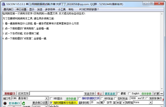Maximize the SSCOM window
Viewport: 166px width, 107px height.
pos(151,3)
